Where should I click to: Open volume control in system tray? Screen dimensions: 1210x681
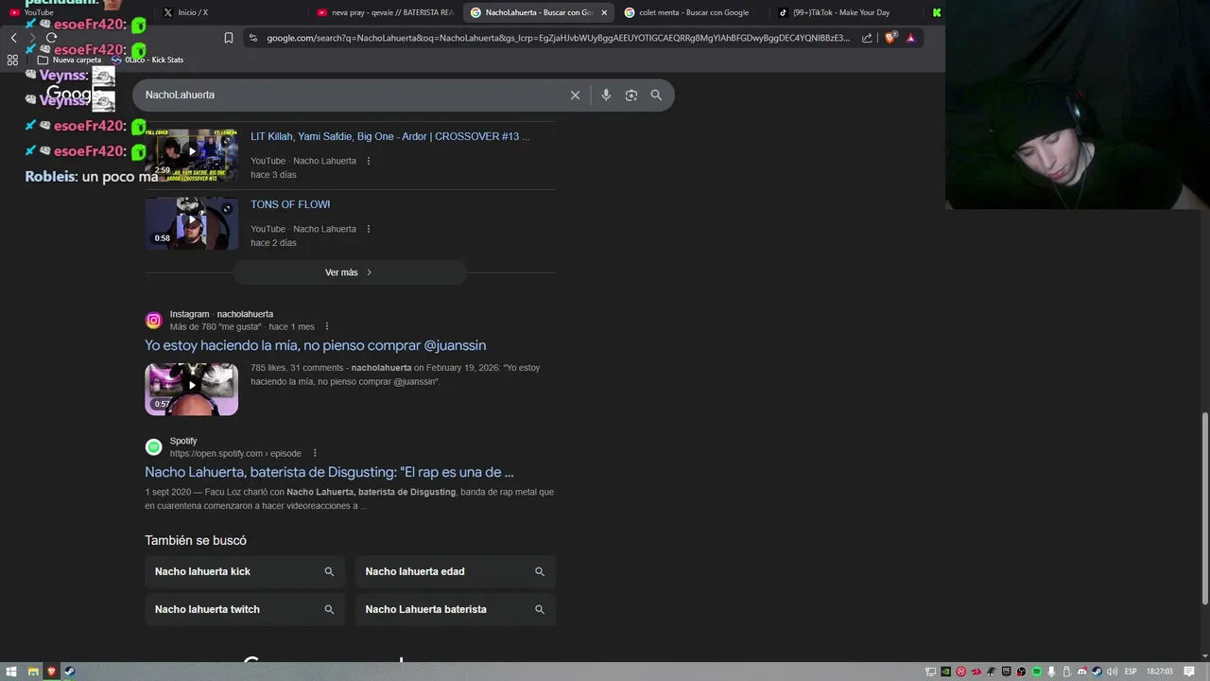(x=1112, y=672)
